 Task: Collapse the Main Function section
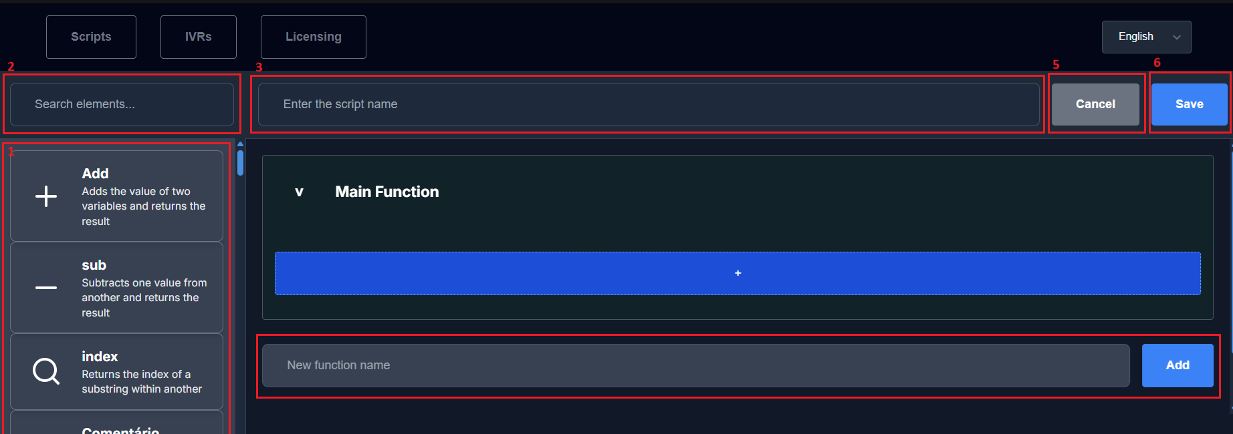tap(299, 192)
